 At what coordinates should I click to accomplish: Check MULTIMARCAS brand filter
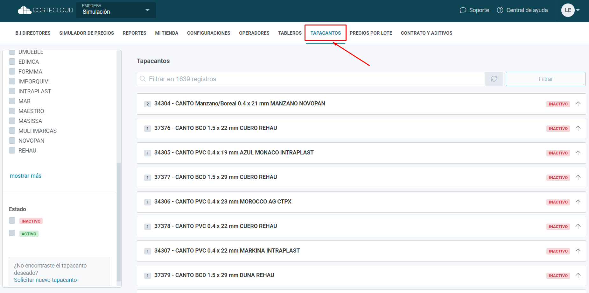click(12, 131)
